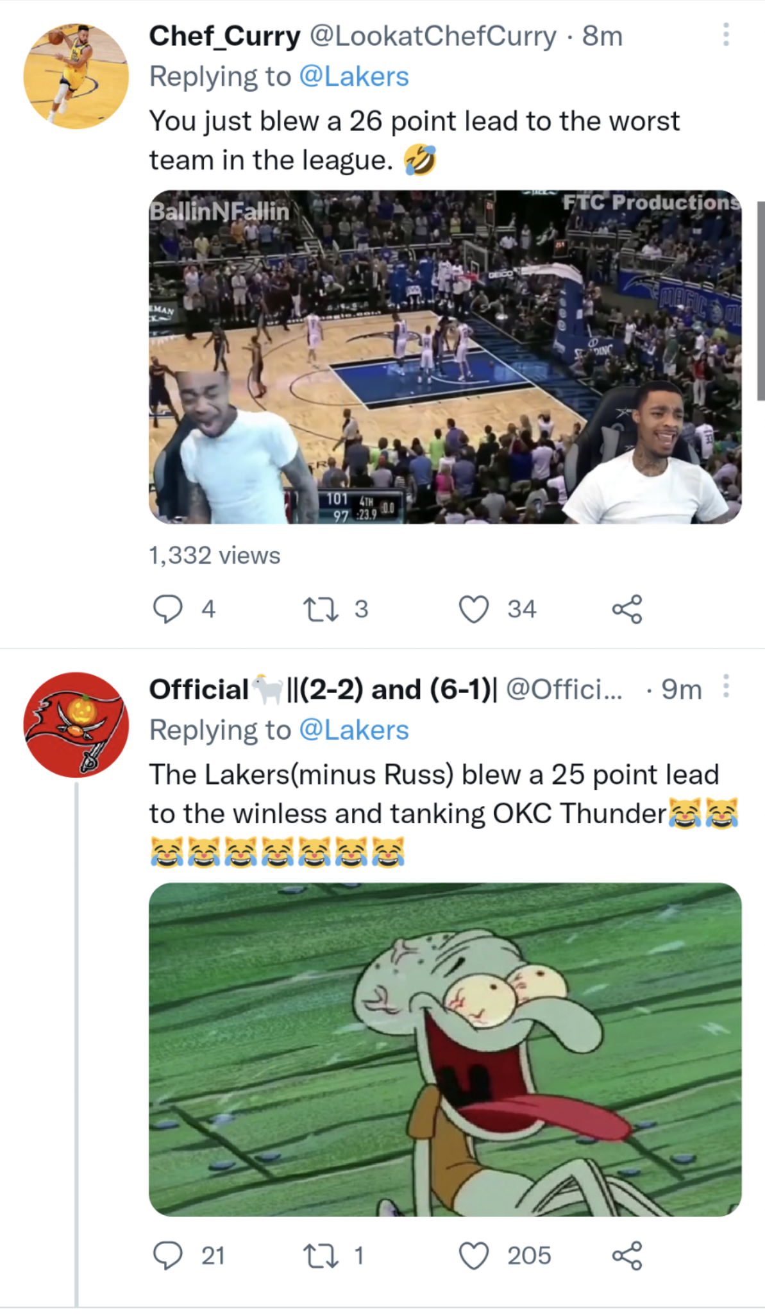Share the Squidward laughing tweet
765x1314 pixels.
click(x=626, y=1256)
